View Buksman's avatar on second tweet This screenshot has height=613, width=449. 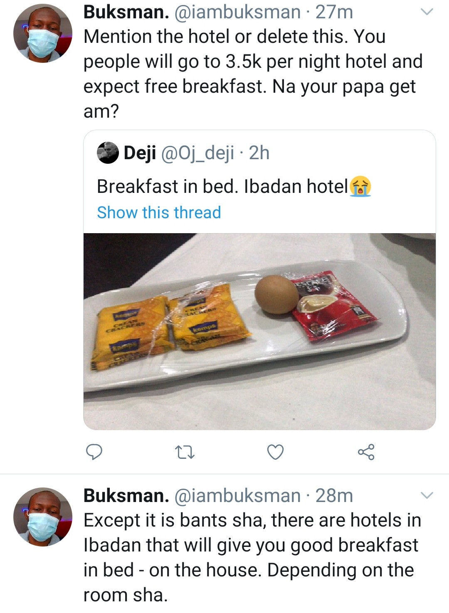pos(42,517)
